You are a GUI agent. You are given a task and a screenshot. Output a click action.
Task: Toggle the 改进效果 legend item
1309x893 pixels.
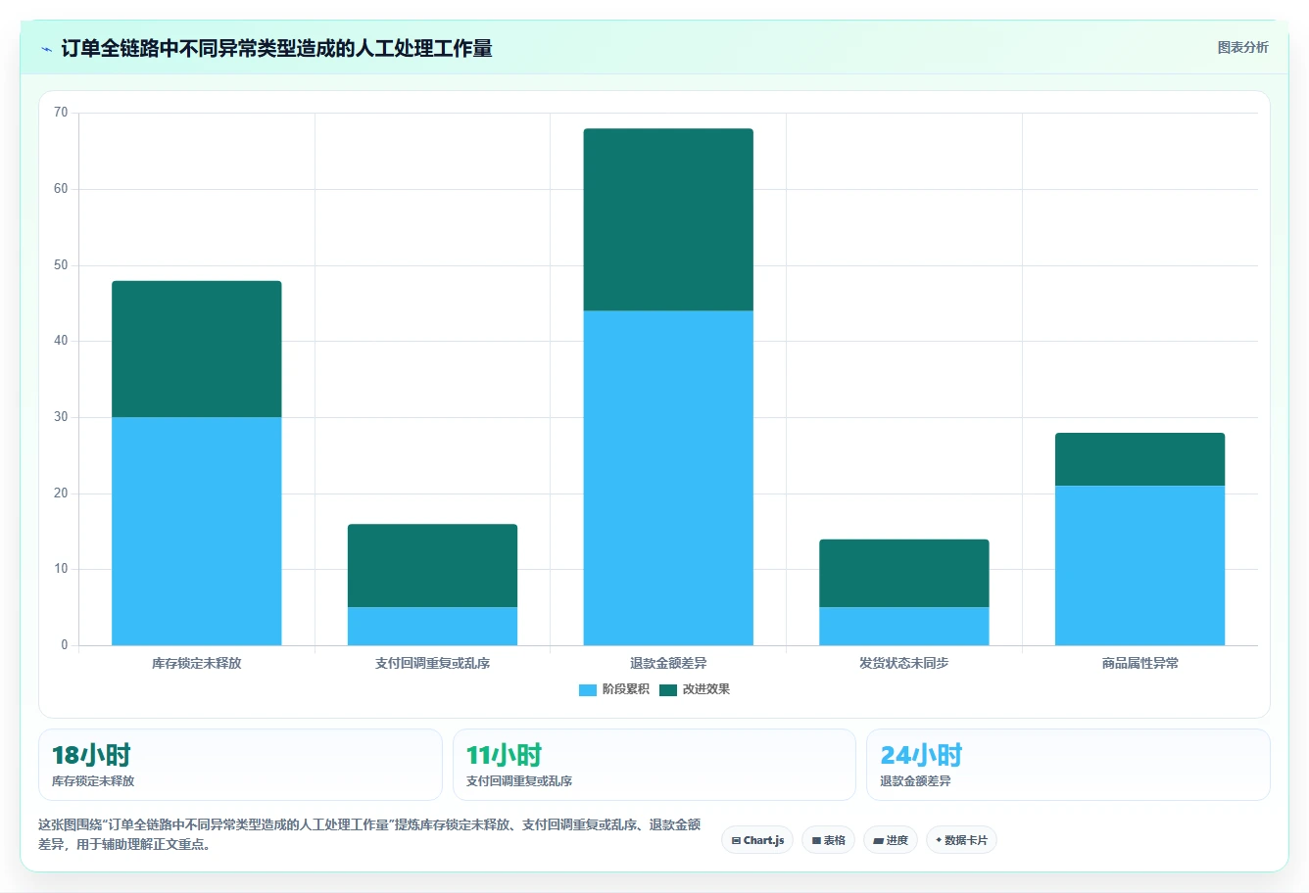pos(695,689)
